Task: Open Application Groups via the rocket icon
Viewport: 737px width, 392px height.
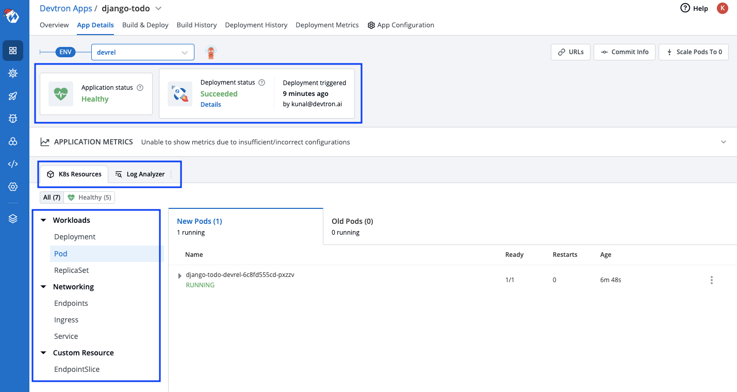Action: [x=13, y=96]
